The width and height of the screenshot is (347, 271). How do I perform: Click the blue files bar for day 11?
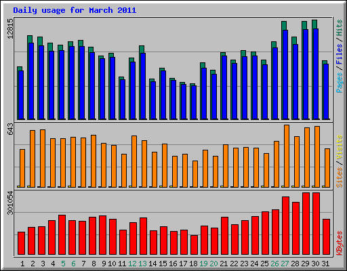123,100
